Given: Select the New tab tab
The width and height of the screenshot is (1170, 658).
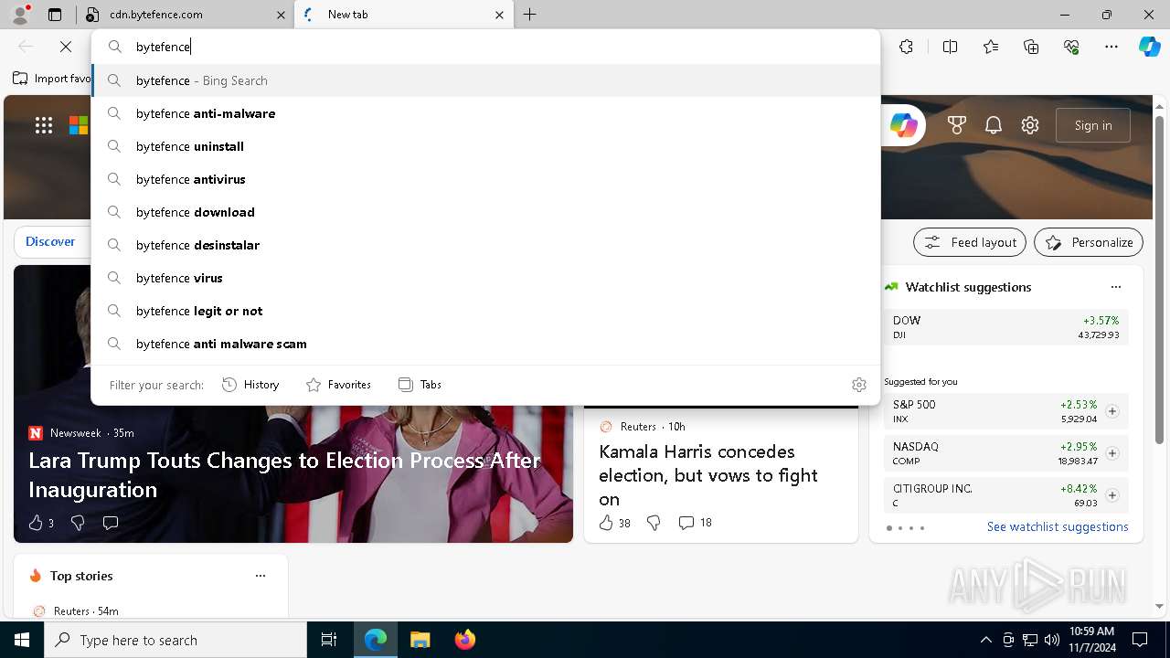Looking at the screenshot, I should 402,15.
